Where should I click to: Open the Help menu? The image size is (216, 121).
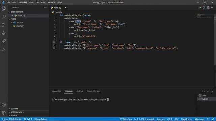59,2
